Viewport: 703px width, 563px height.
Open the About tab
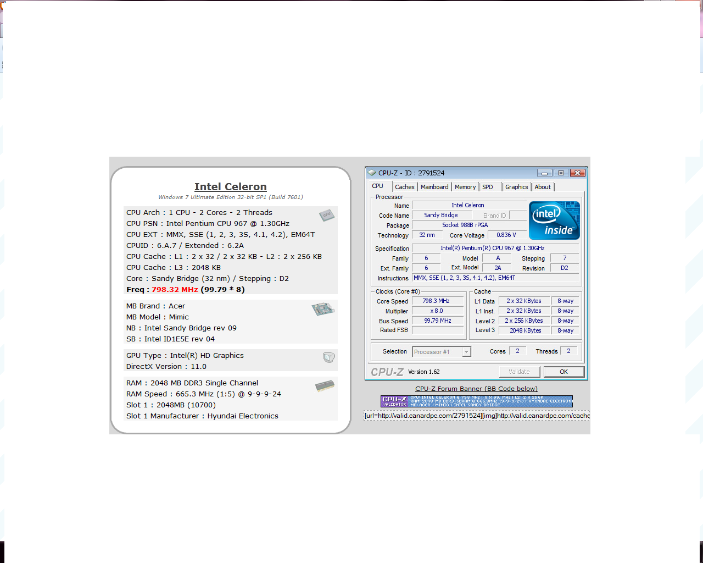pos(543,187)
